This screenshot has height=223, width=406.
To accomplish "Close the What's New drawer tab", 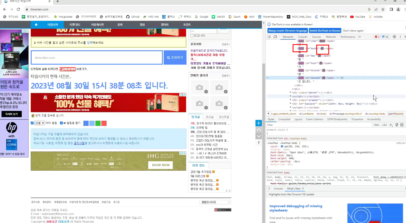I will (x=303, y=189).
